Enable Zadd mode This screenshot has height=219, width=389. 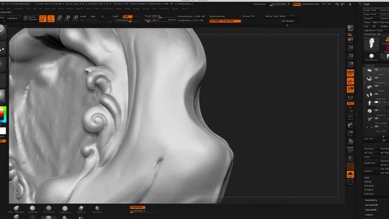coord(115,16)
